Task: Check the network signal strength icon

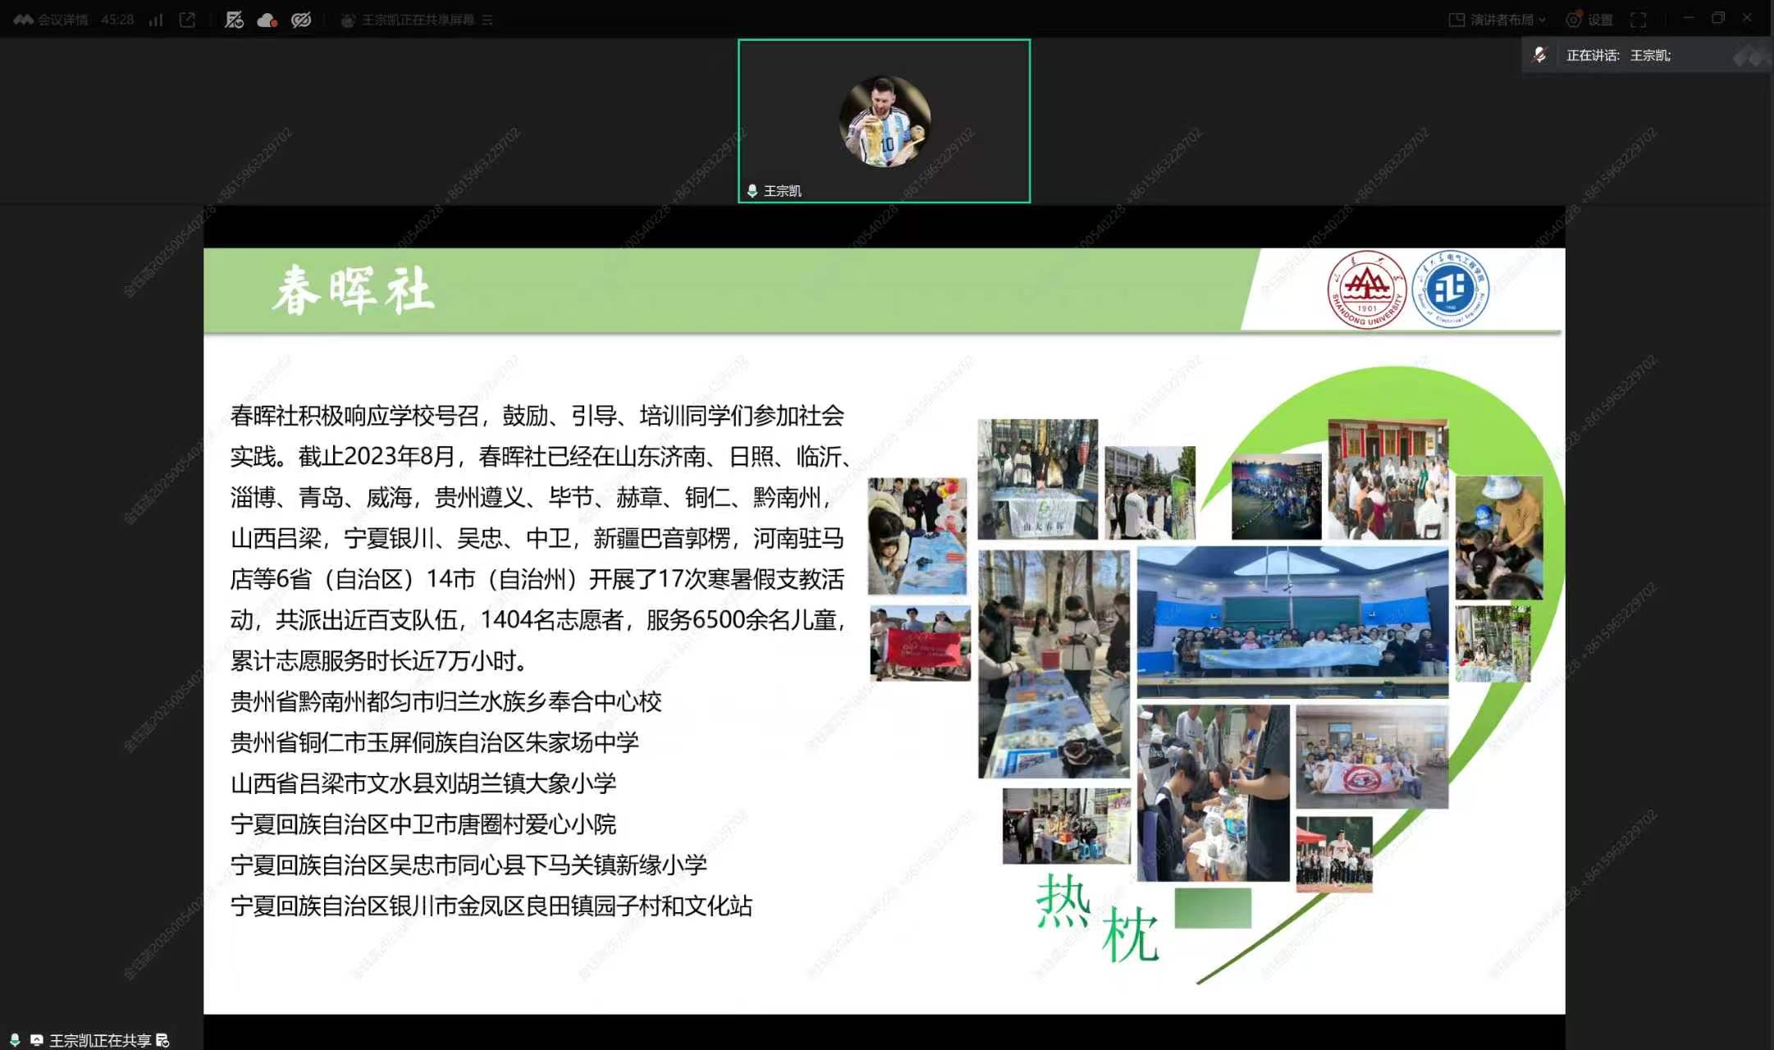Action: (156, 20)
